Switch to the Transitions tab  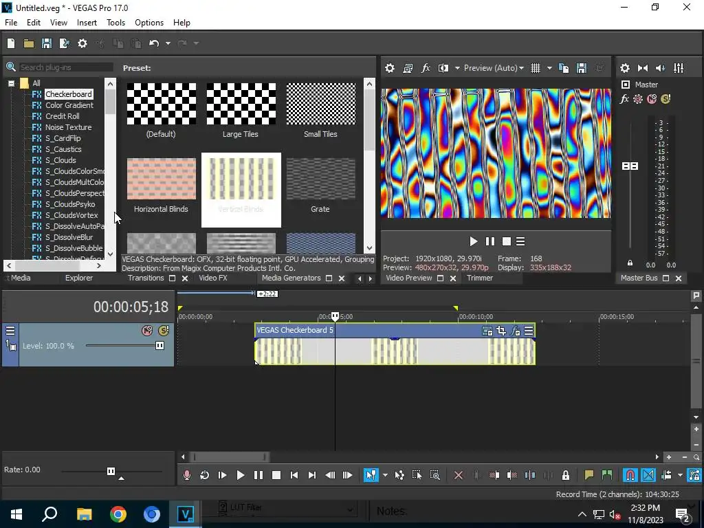146,278
